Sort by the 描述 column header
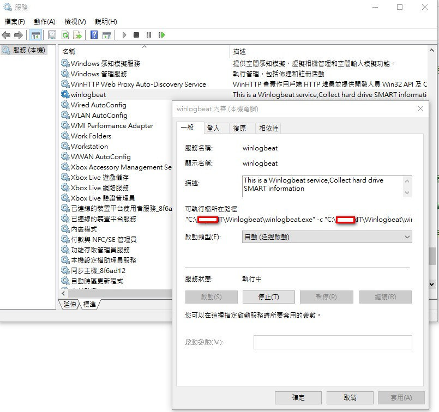Viewport: 439px width, 412px height. pos(328,51)
